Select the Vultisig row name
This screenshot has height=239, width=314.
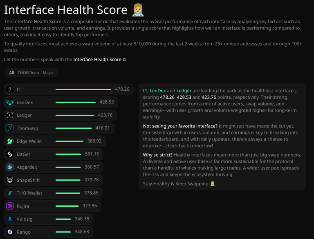click(x=25, y=219)
